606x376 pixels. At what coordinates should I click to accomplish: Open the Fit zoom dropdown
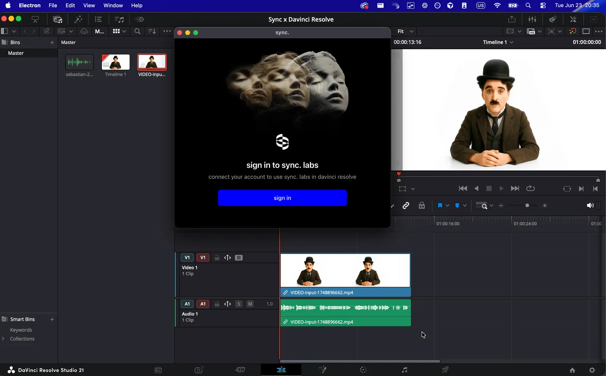405,31
